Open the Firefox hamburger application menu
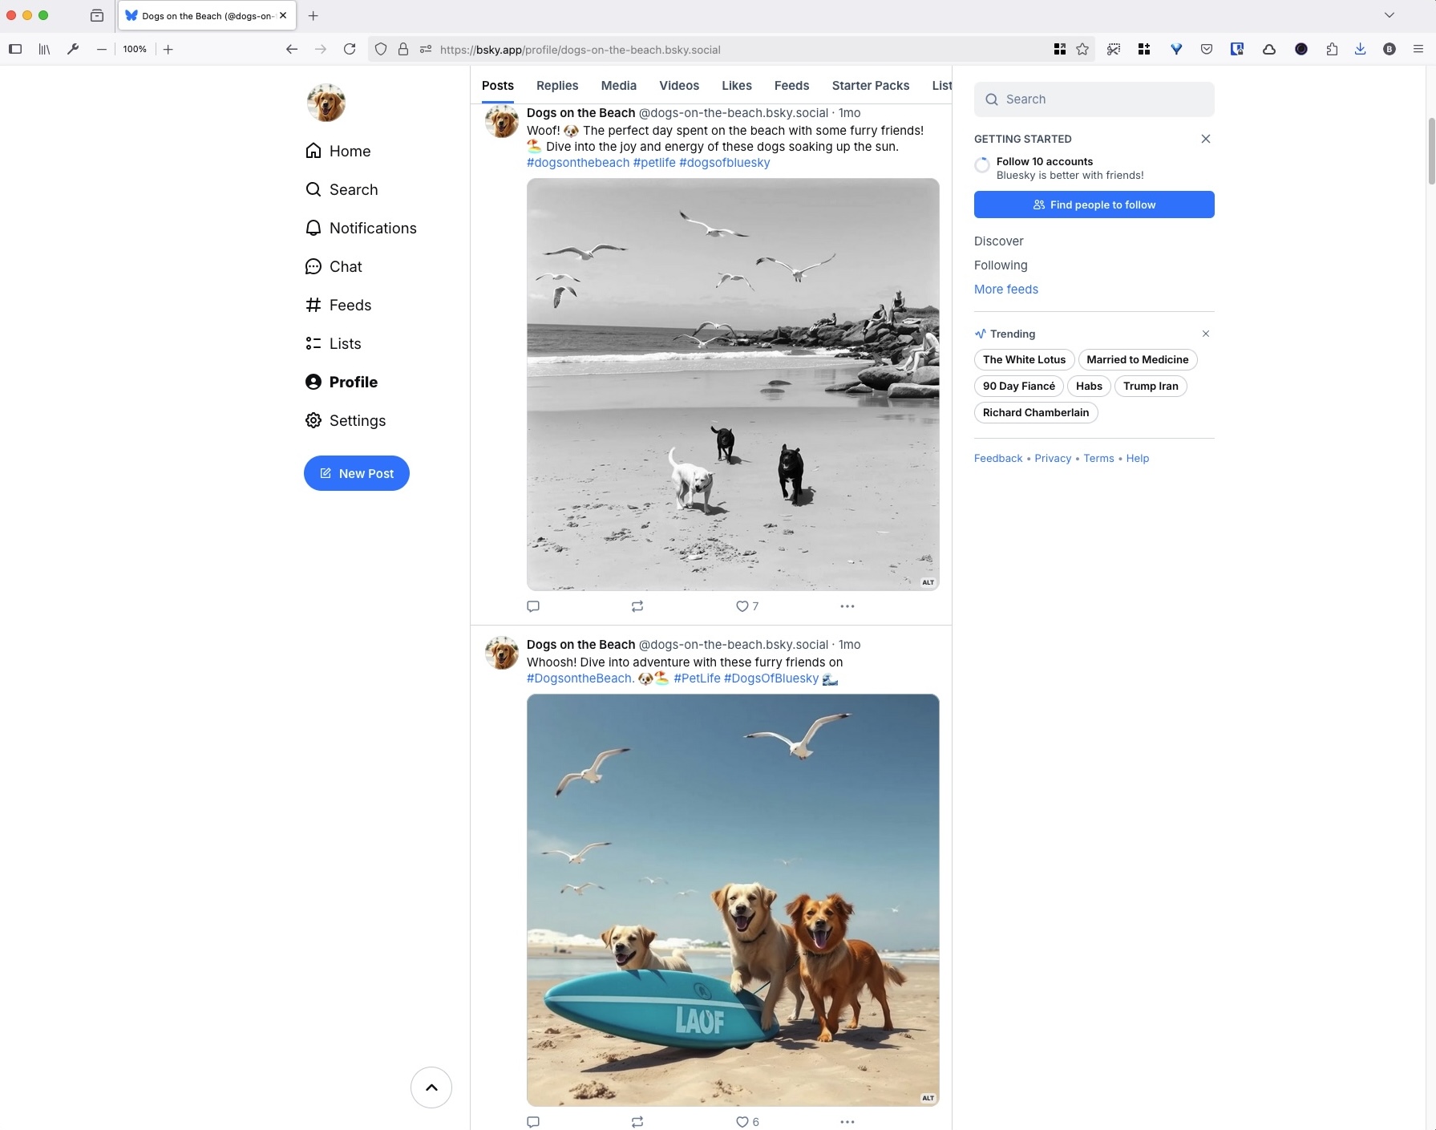This screenshot has width=1436, height=1130. tap(1418, 50)
